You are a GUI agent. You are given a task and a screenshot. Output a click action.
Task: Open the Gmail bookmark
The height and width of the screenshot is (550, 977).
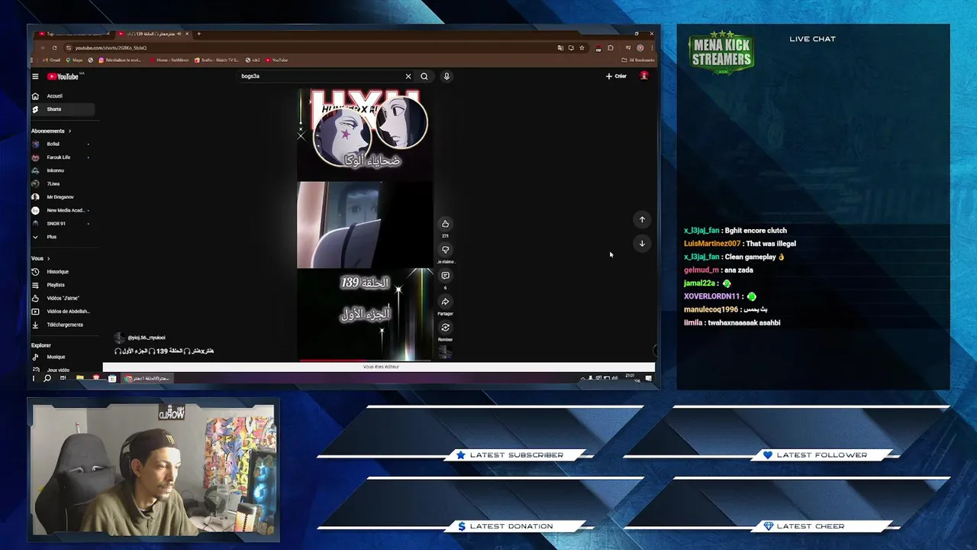(x=52, y=60)
